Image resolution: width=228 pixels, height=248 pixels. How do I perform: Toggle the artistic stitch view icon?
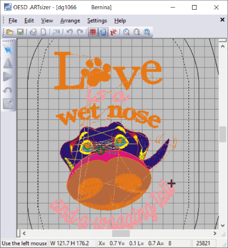click(x=113, y=32)
